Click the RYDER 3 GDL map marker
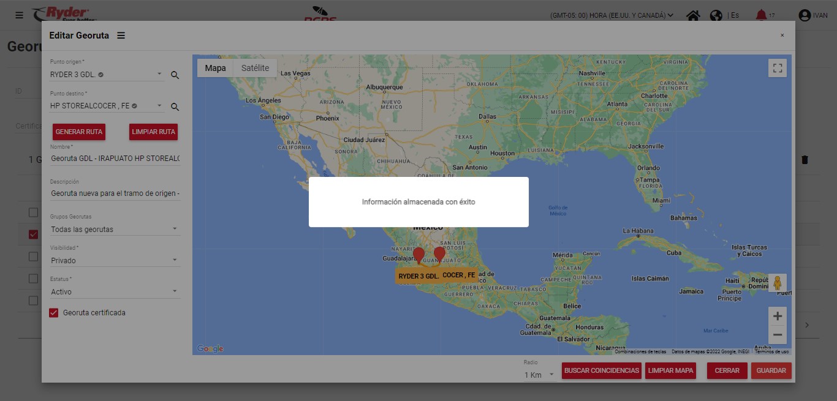Screen dimensions: 837x401 [x=418, y=255]
